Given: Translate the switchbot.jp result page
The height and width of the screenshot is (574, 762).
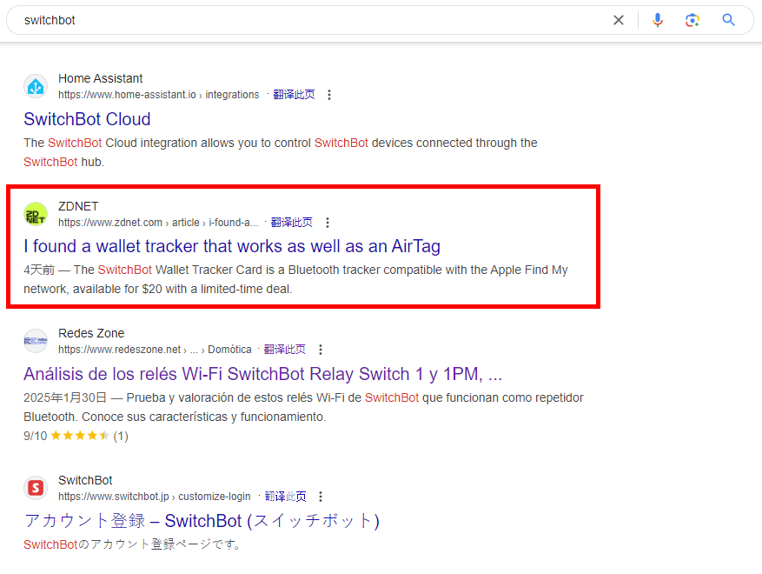Looking at the screenshot, I should pos(285,497).
